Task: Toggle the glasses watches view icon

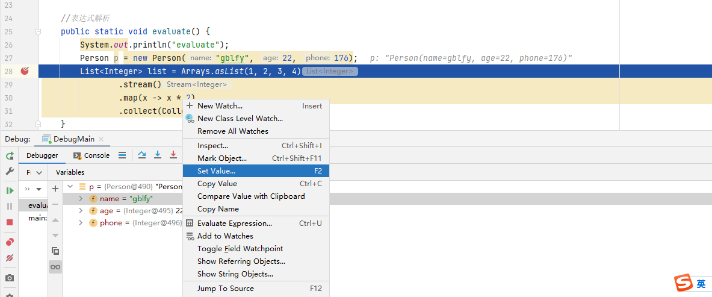Action: (55, 267)
